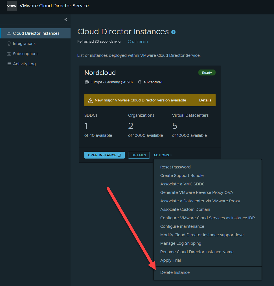
Task: Click the warning triangle icon in banner
Action: [x=90, y=100]
